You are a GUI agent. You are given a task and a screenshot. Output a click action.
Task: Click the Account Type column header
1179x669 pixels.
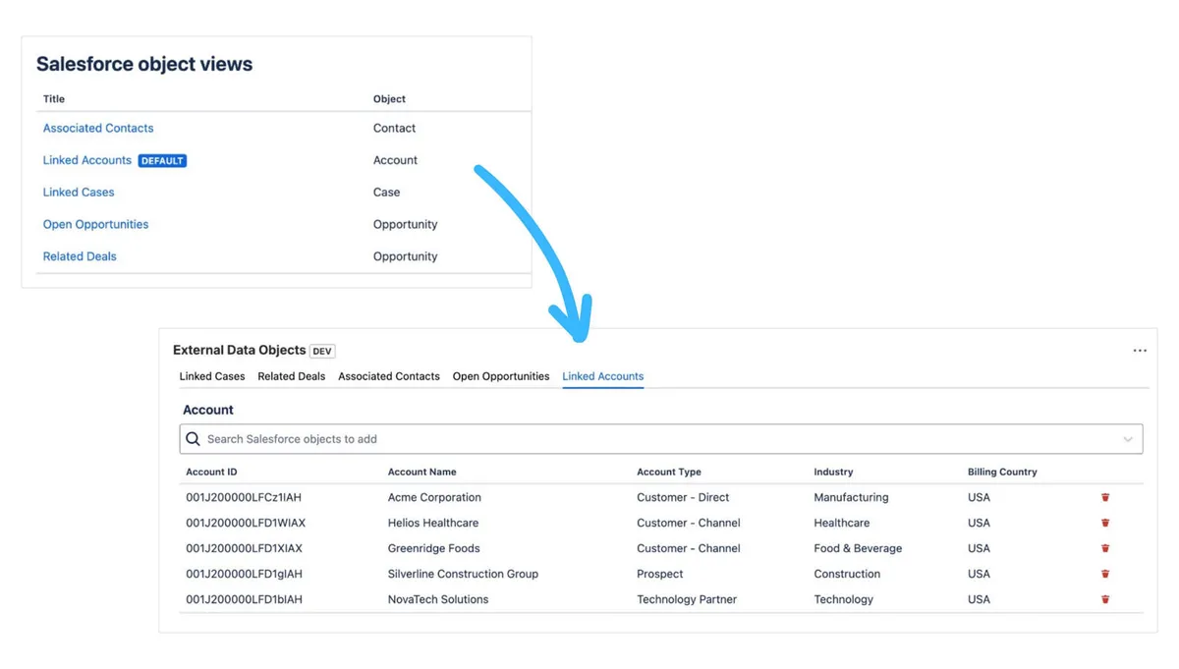tap(669, 472)
